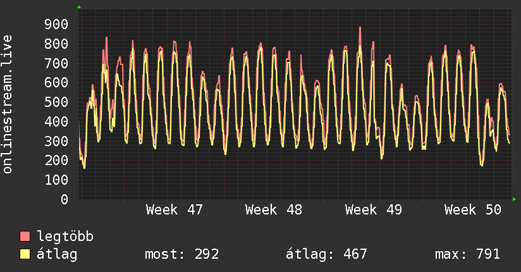The image size is (521, 272).
Task: Click the pink legtöbb legend swatch
Action: click(25, 236)
